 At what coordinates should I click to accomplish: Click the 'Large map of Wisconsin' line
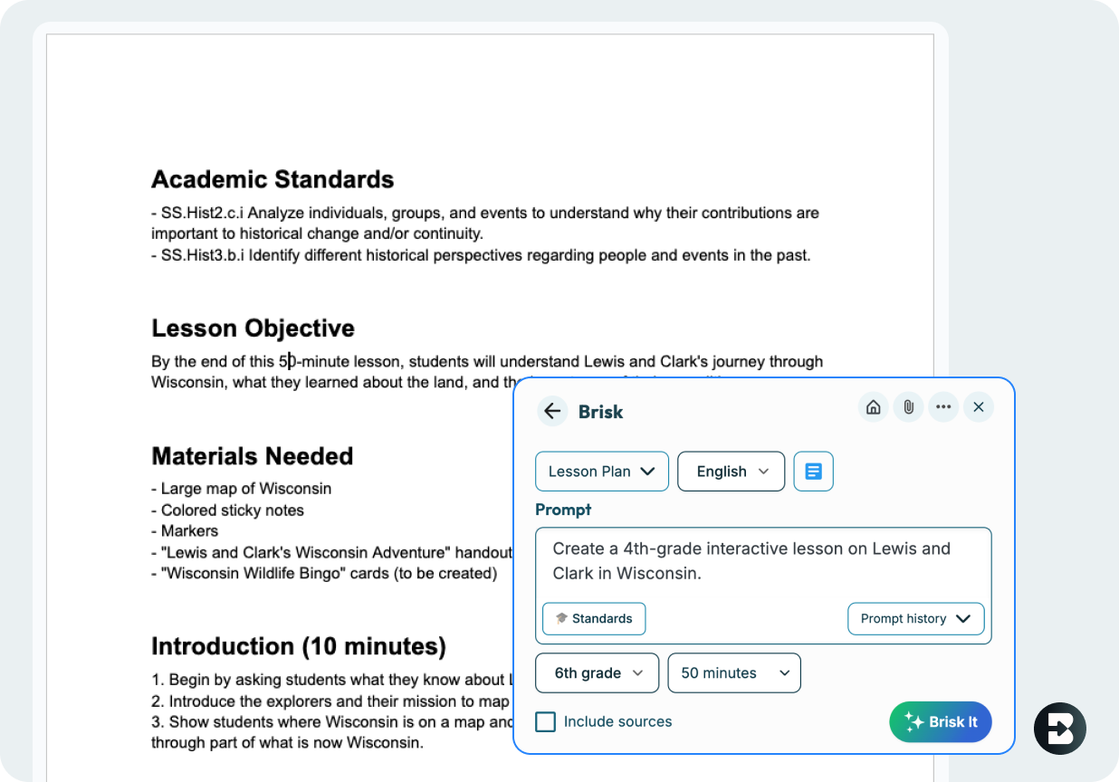point(242,489)
